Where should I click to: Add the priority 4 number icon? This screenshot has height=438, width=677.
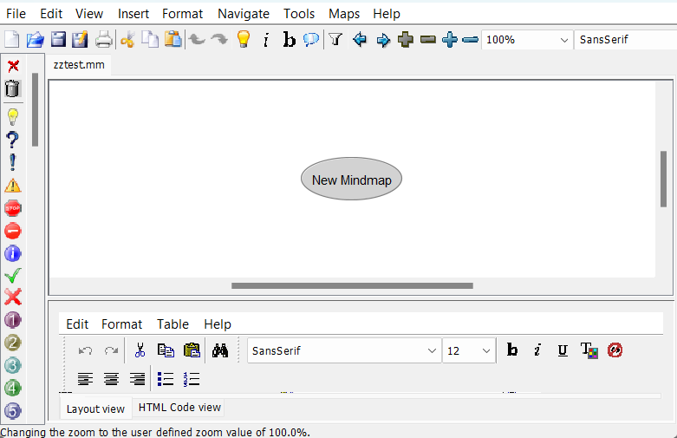13,388
